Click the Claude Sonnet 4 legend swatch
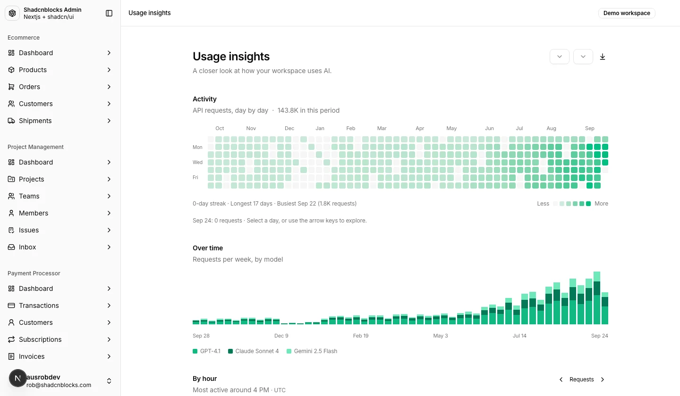Screen dimensions: 680x396 coord(230,351)
